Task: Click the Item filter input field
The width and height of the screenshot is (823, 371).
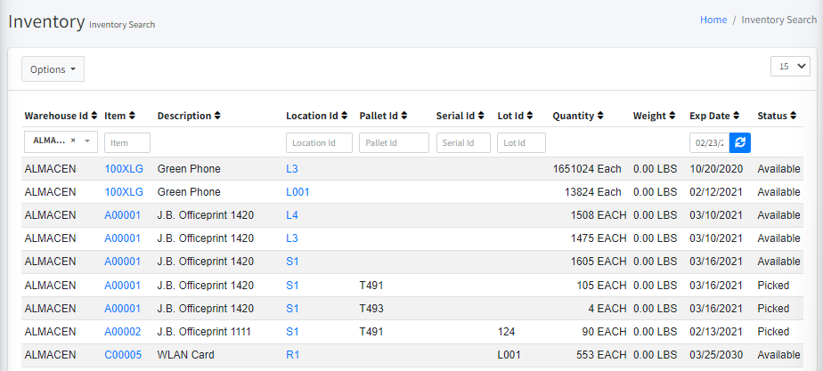Action: click(x=127, y=143)
